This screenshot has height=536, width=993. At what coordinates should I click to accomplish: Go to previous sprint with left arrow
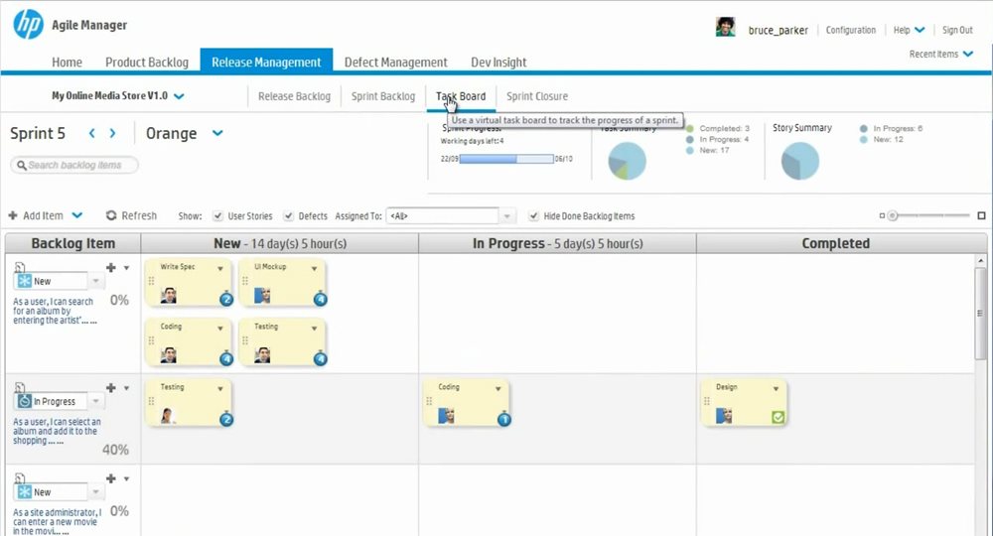pos(91,133)
